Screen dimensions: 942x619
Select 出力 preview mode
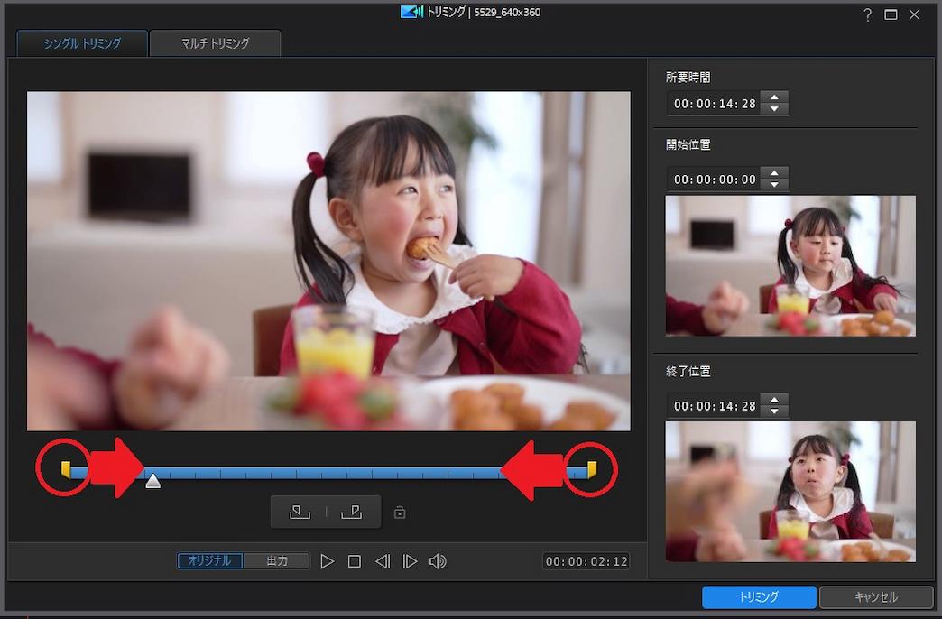(276, 560)
